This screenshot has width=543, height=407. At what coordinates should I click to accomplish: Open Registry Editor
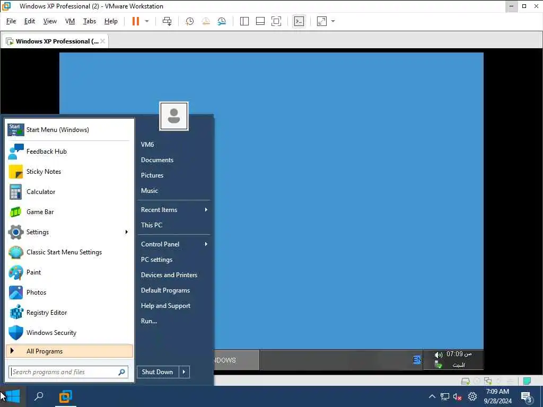click(69, 313)
